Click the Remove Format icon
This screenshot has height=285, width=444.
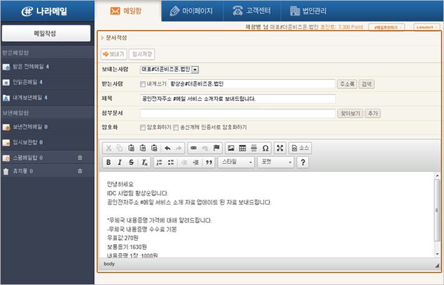[144, 162]
